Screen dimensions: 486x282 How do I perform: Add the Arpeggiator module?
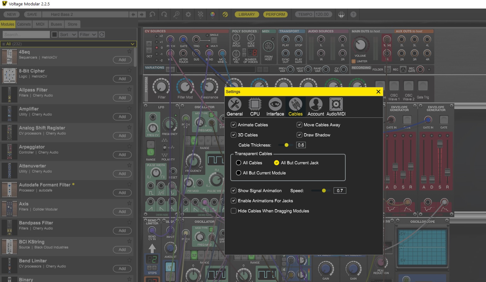122,155
